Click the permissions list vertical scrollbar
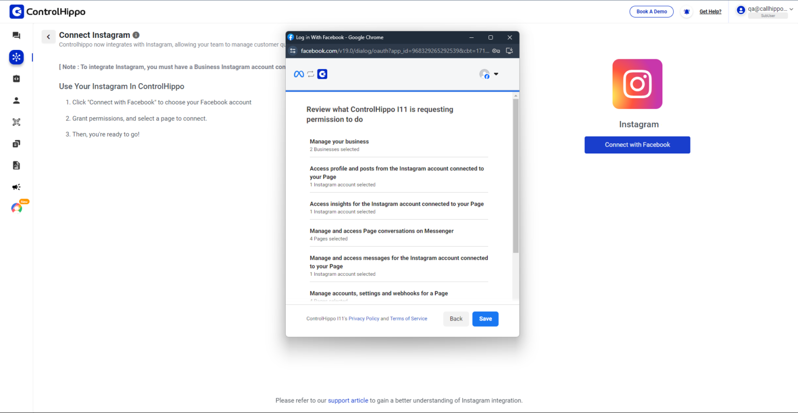The width and height of the screenshot is (798, 413). 515,177
